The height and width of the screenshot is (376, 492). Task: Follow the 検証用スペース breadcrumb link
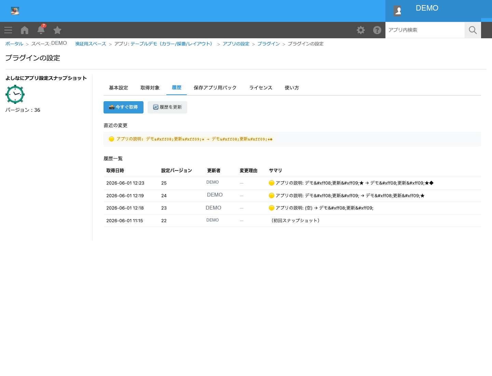[91, 44]
